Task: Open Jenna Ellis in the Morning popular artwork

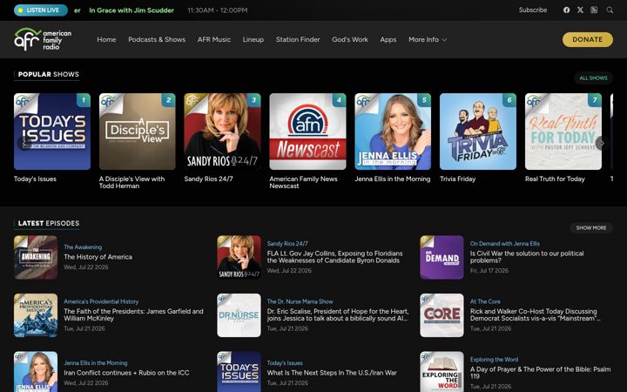Action: click(x=393, y=132)
